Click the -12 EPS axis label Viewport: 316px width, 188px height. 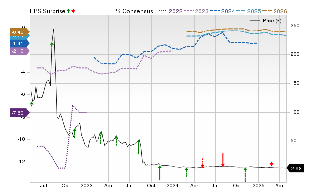pyautogui.click(x=21, y=162)
